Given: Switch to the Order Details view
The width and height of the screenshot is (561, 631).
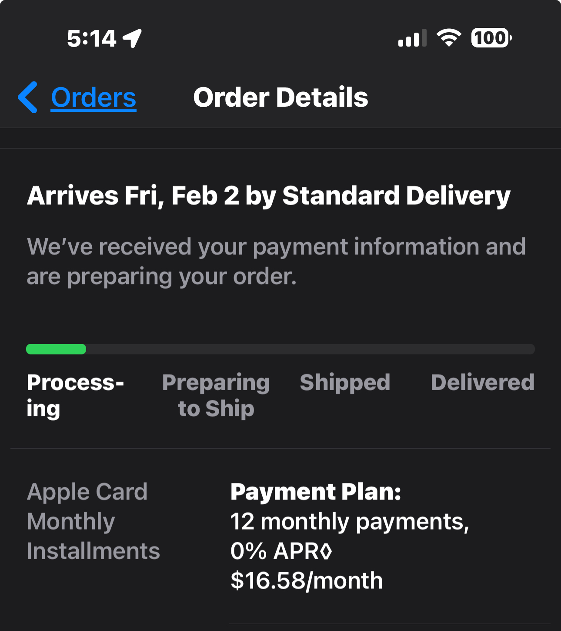Looking at the screenshot, I should click(281, 98).
